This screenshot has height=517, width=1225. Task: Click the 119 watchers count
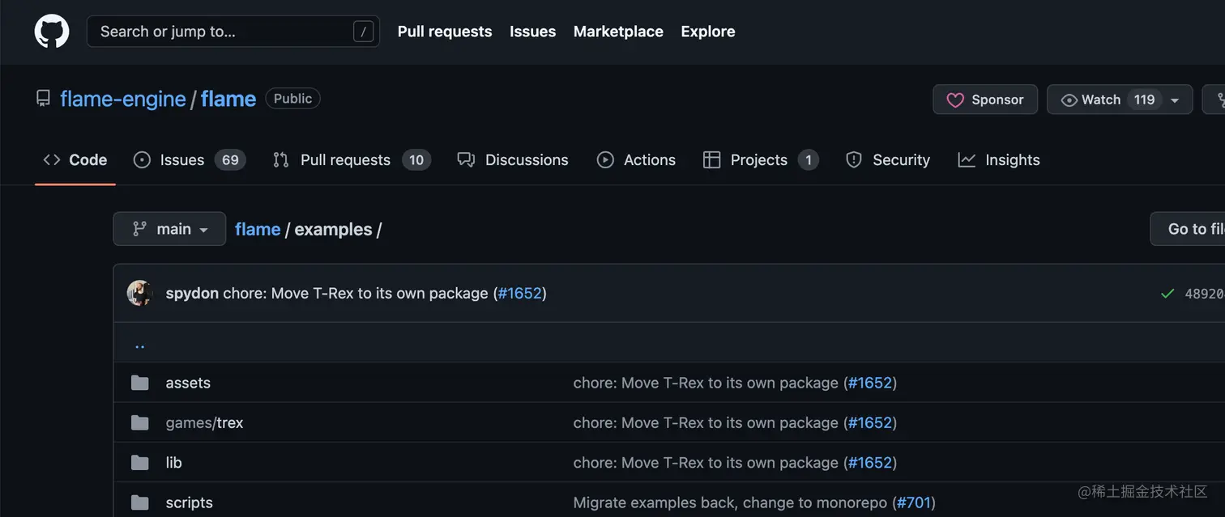tap(1144, 100)
